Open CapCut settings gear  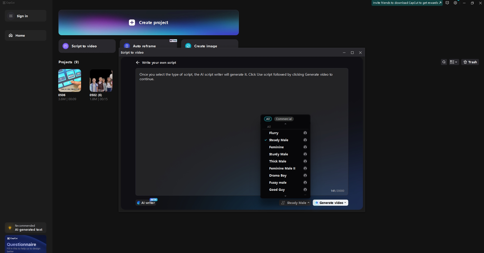tap(456, 3)
